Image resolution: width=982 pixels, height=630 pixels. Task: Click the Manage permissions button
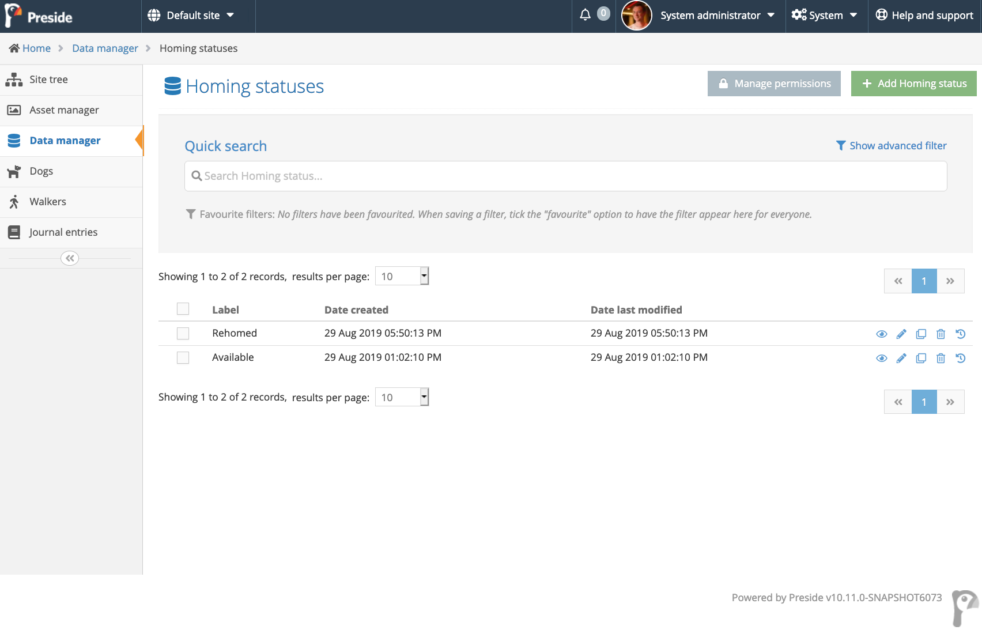[774, 84]
